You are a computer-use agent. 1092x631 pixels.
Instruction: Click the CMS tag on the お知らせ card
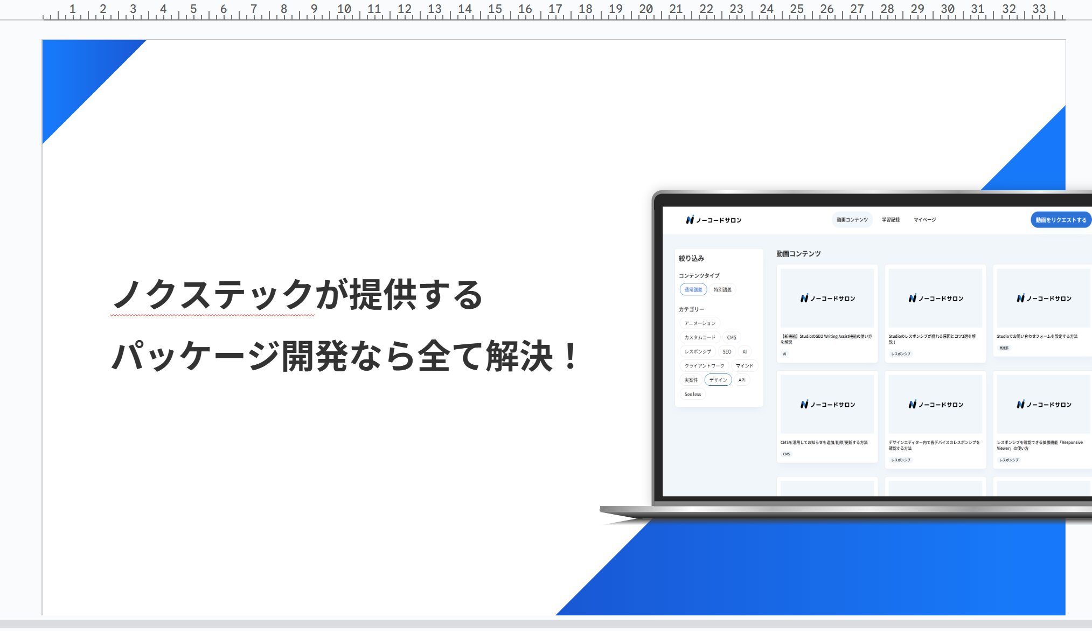click(787, 454)
